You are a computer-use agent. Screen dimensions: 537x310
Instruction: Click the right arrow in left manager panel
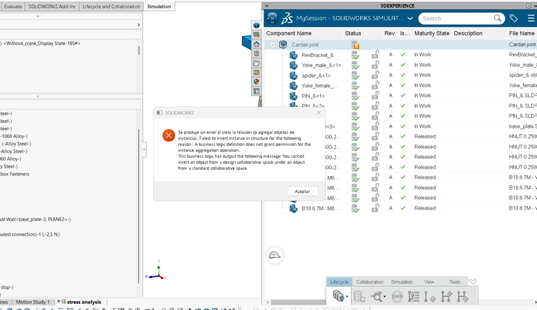coord(138,25)
